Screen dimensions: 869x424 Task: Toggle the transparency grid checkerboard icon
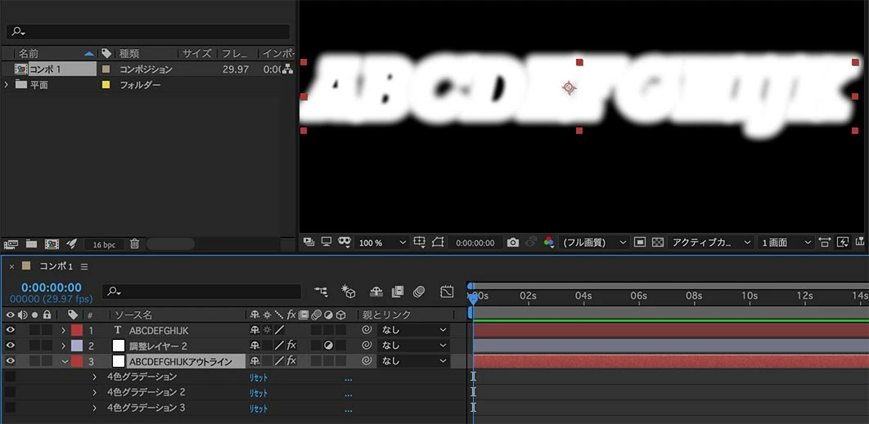tap(658, 243)
